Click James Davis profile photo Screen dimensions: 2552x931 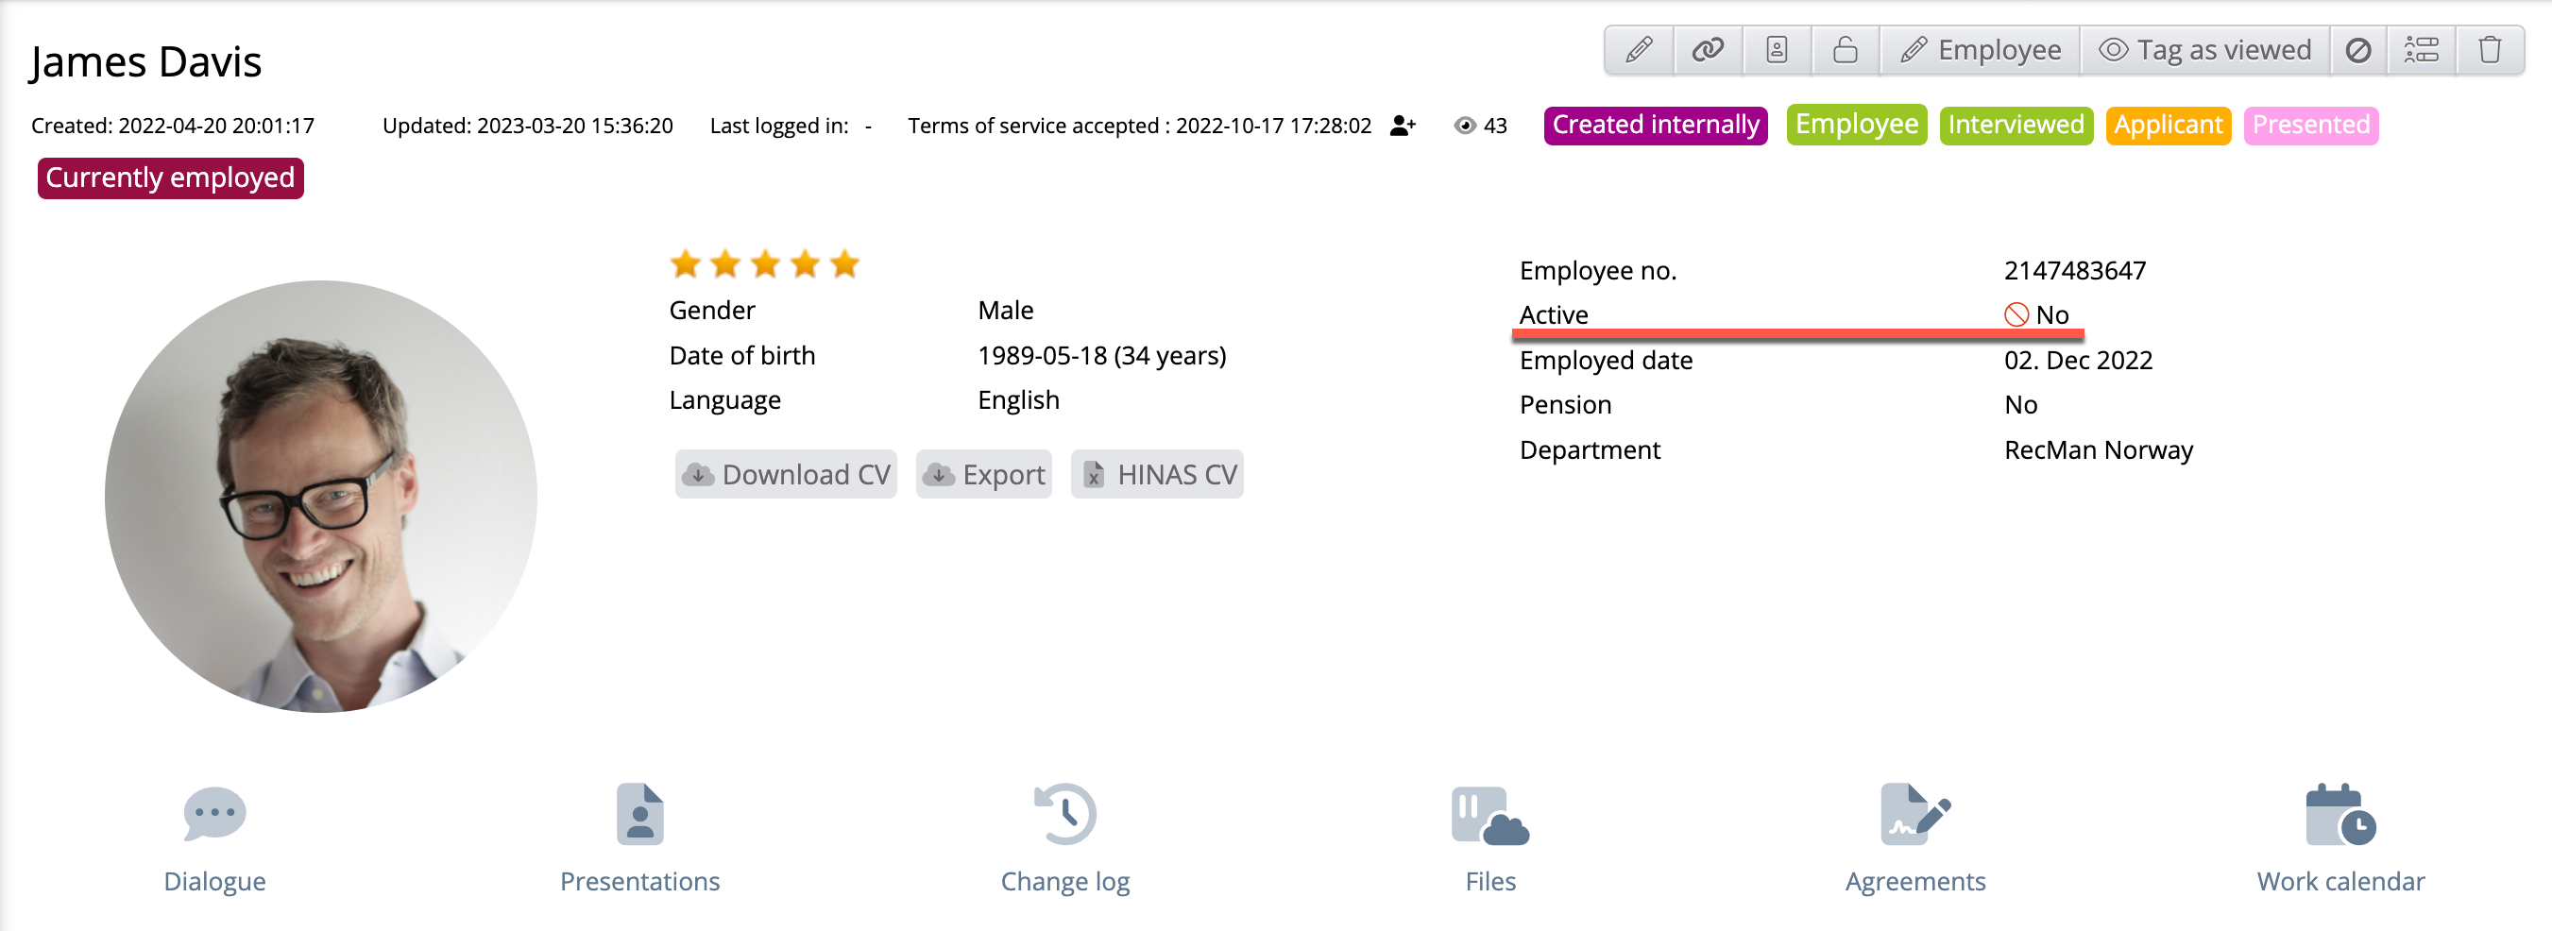321,497
